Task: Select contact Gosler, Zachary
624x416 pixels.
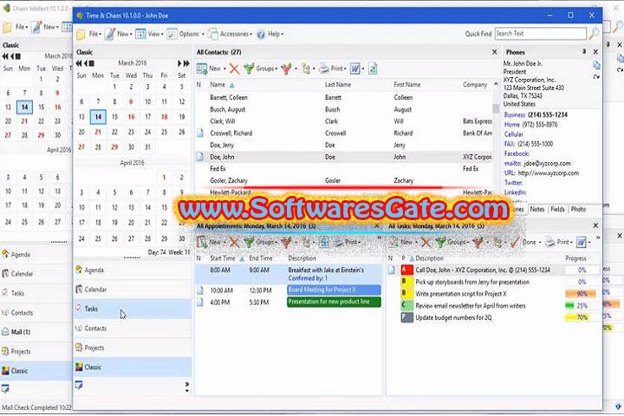Action: 344,181
